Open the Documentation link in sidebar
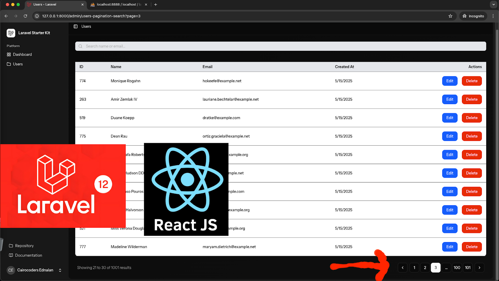The image size is (499, 281). pyautogui.click(x=26, y=255)
